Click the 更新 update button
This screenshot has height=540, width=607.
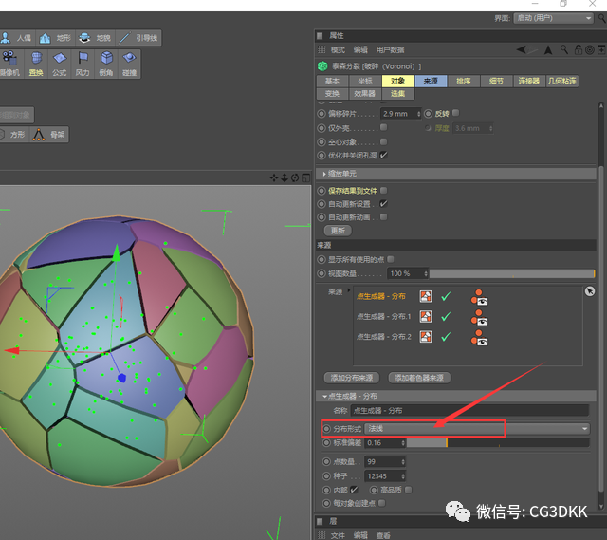pos(338,231)
